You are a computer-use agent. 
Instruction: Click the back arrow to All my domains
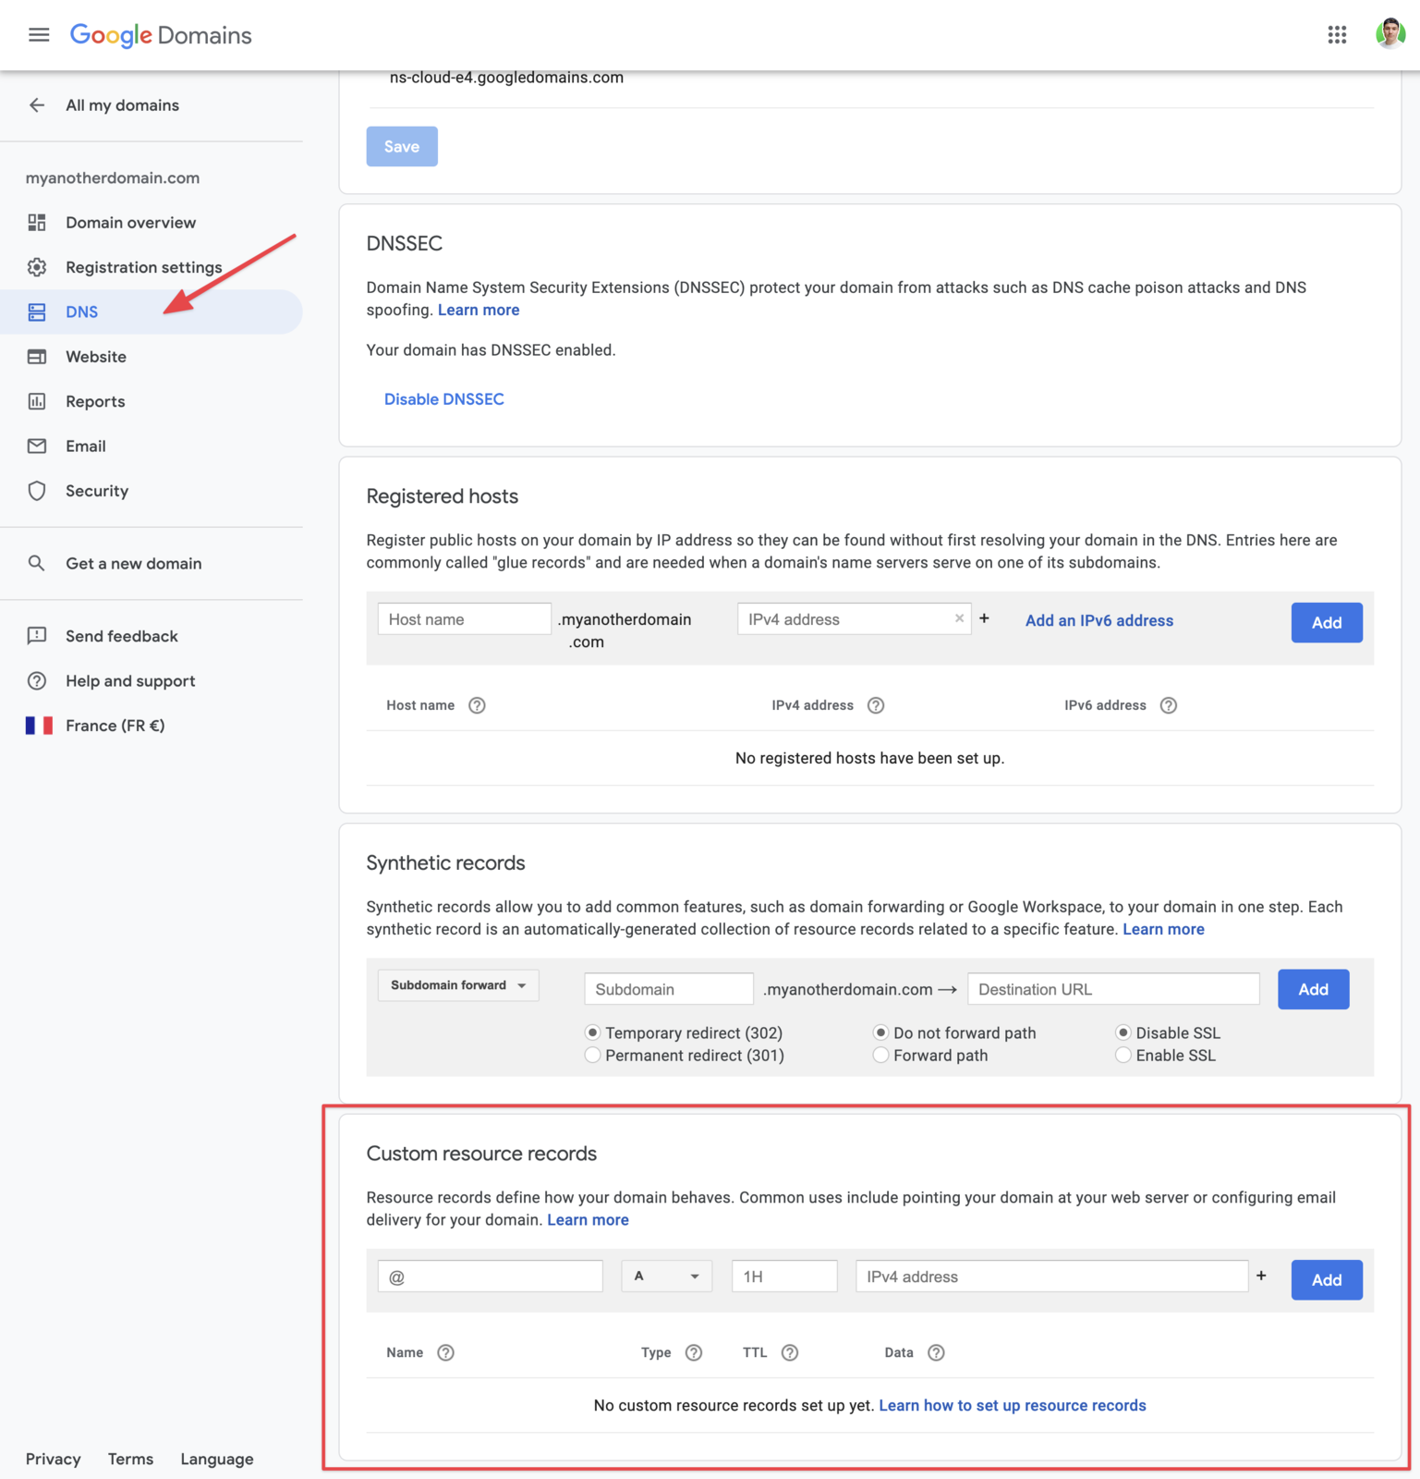(37, 105)
